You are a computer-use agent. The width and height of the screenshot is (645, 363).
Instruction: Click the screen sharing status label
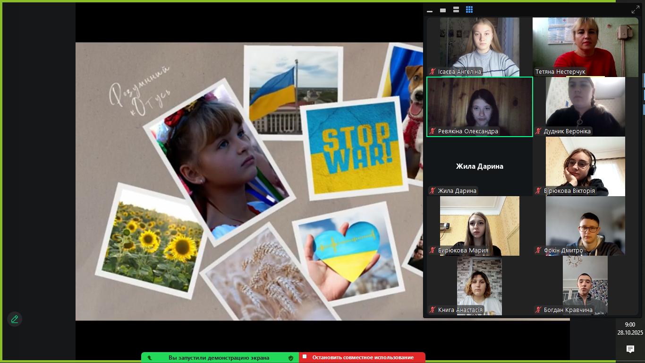pyautogui.click(x=219, y=358)
